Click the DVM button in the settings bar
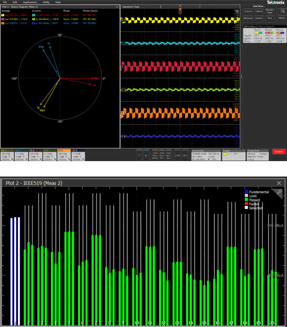 [x=178, y=155]
